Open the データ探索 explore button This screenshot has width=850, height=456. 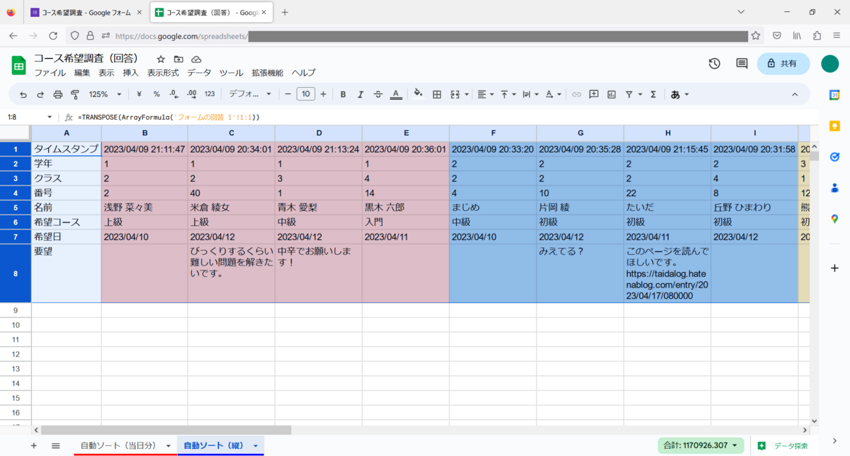click(x=783, y=445)
